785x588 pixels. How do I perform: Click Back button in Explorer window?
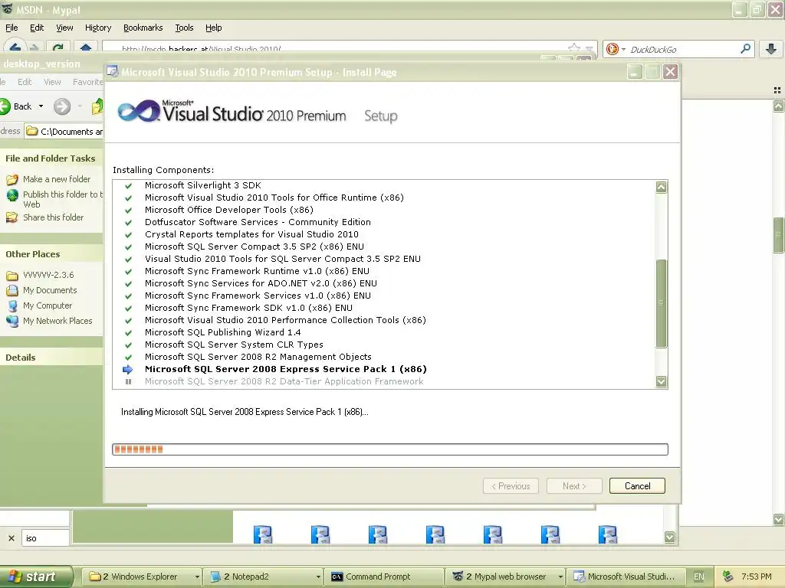point(17,106)
